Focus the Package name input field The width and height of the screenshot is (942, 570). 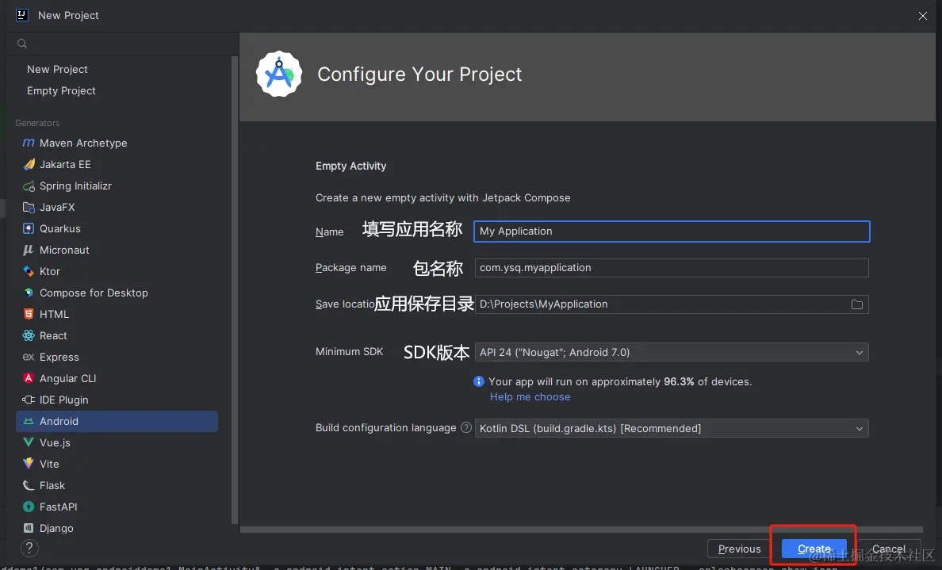point(672,268)
